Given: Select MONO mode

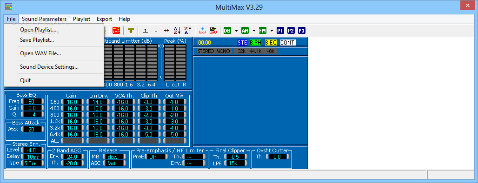Looking at the screenshot, I should pyautogui.click(x=223, y=51).
